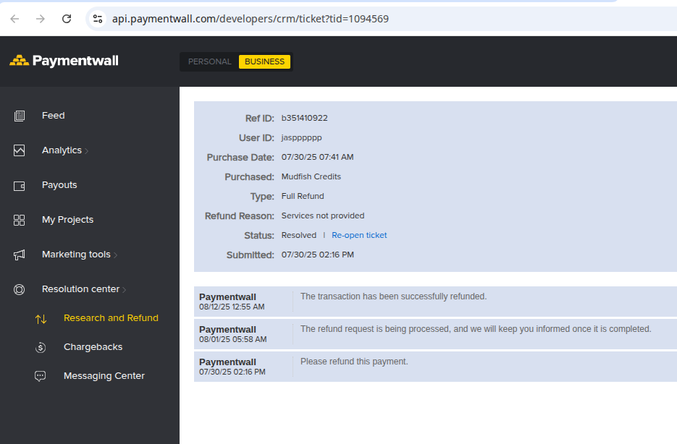Click the Ref ID field label
The width and height of the screenshot is (677, 444).
[259, 118]
